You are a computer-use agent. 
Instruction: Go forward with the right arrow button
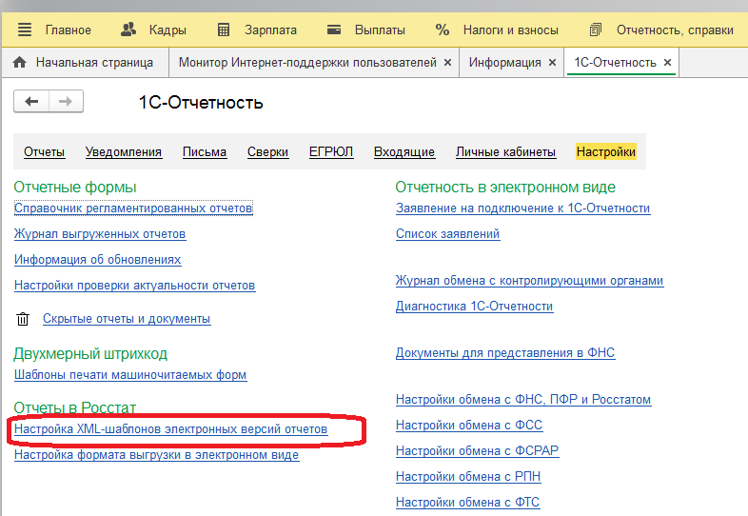66,101
